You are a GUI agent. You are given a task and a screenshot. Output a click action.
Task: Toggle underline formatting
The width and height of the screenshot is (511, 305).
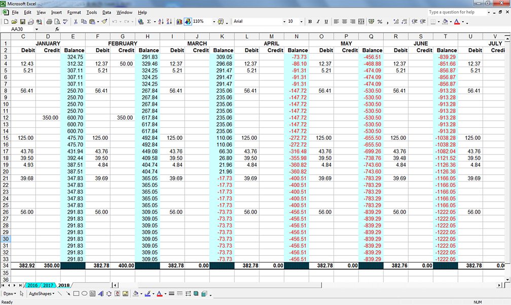tap(326, 21)
